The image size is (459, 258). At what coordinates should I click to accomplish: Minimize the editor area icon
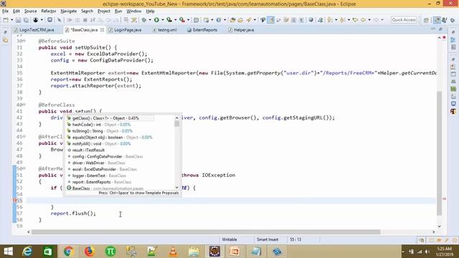433,29
